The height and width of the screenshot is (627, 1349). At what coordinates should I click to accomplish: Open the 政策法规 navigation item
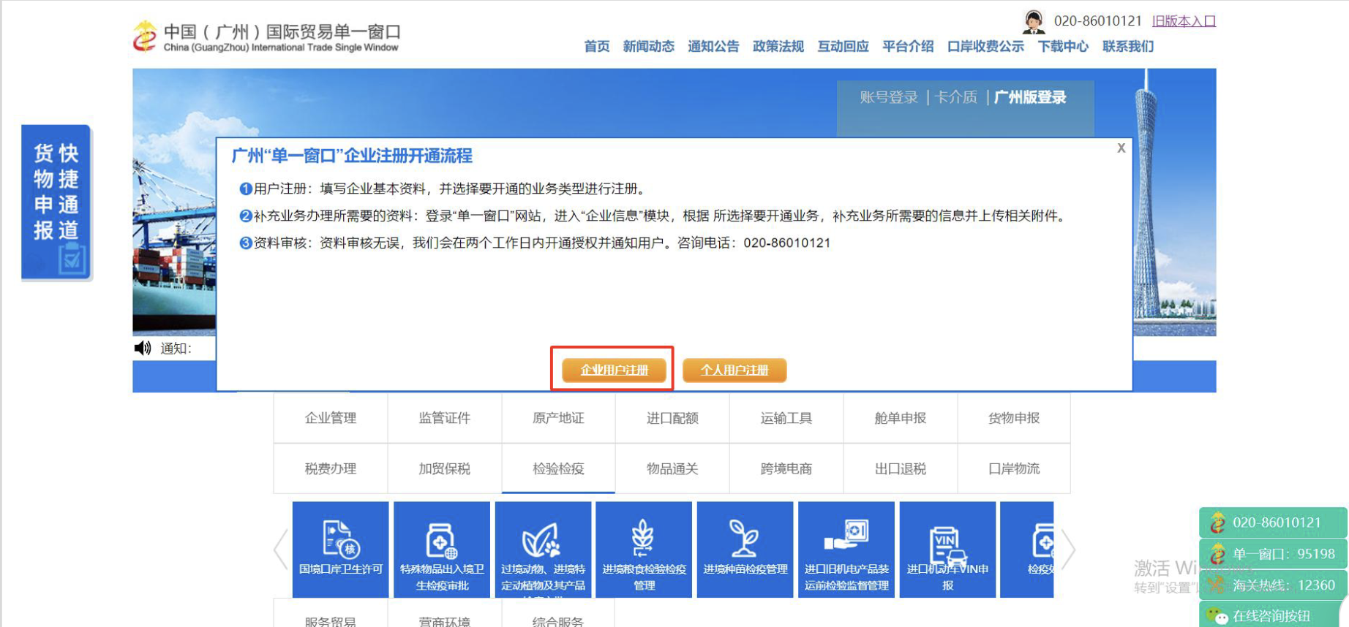[x=778, y=47]
